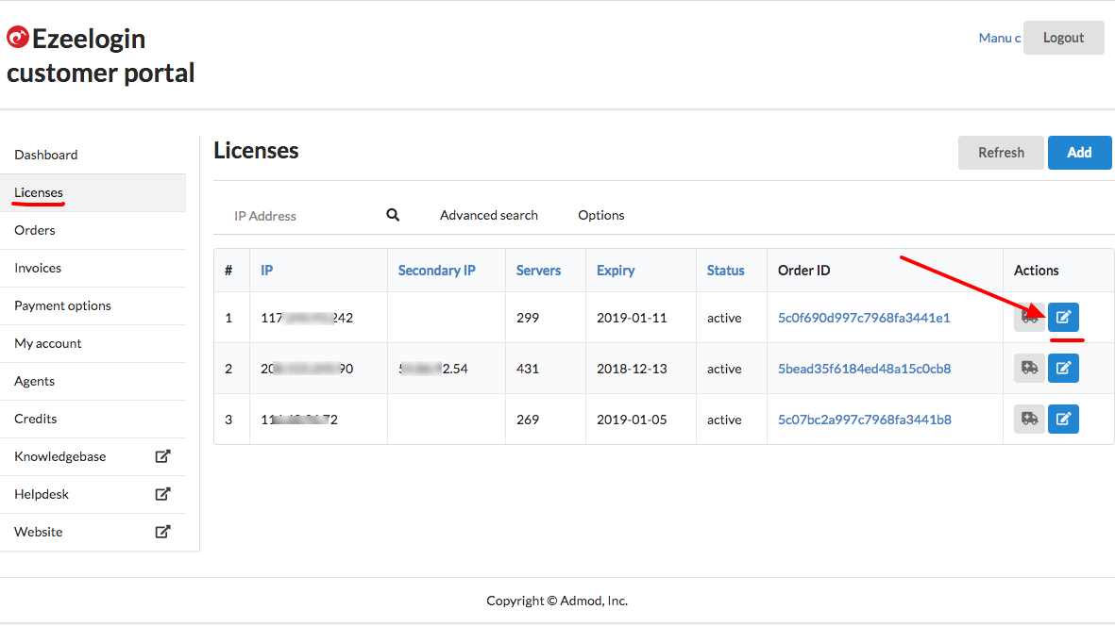Open the Agents section
Screen dimensions: 1115x626
[93, 381]
